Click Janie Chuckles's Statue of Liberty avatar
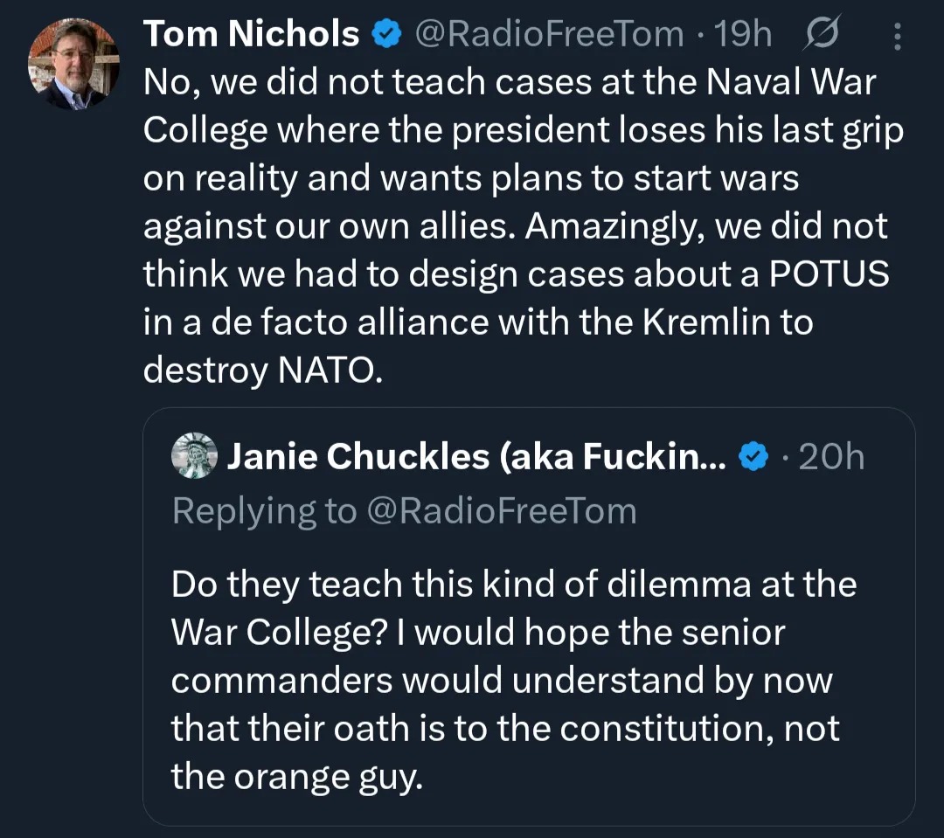 click(194, 455)
